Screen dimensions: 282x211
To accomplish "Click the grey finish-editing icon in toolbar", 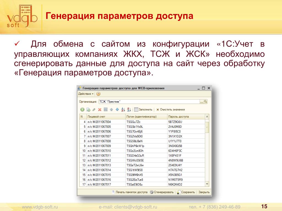I will 105,110.
